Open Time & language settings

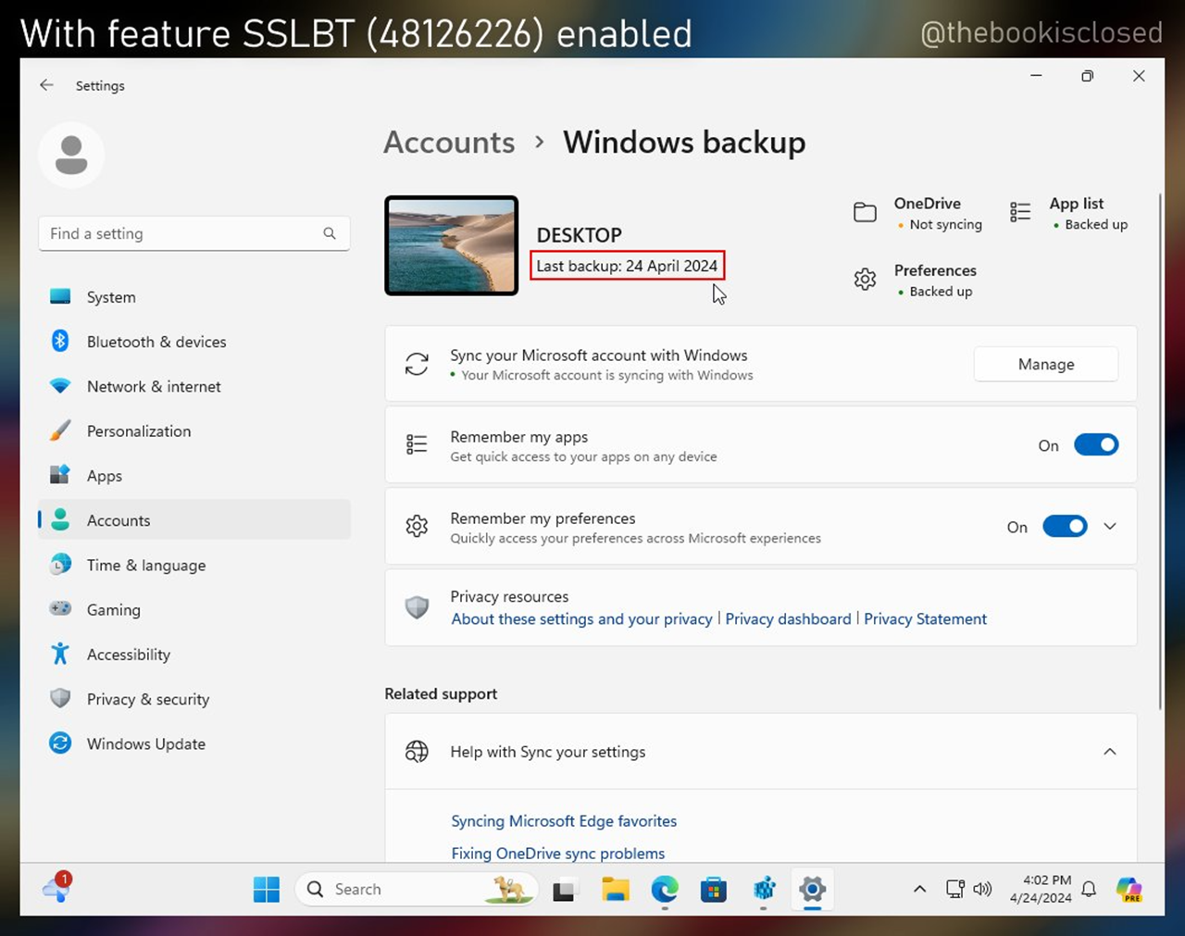pos(194,565)
